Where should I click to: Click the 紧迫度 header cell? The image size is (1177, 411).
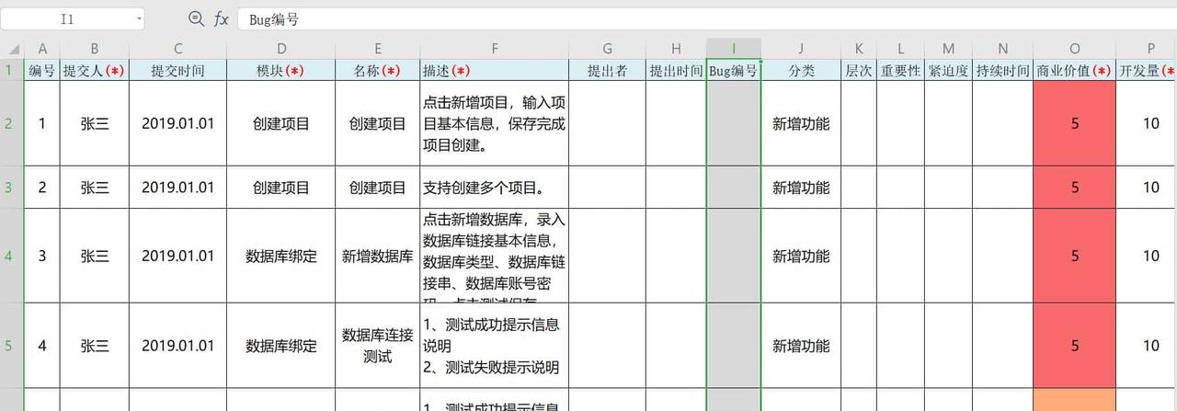click(x=948, y=70)
